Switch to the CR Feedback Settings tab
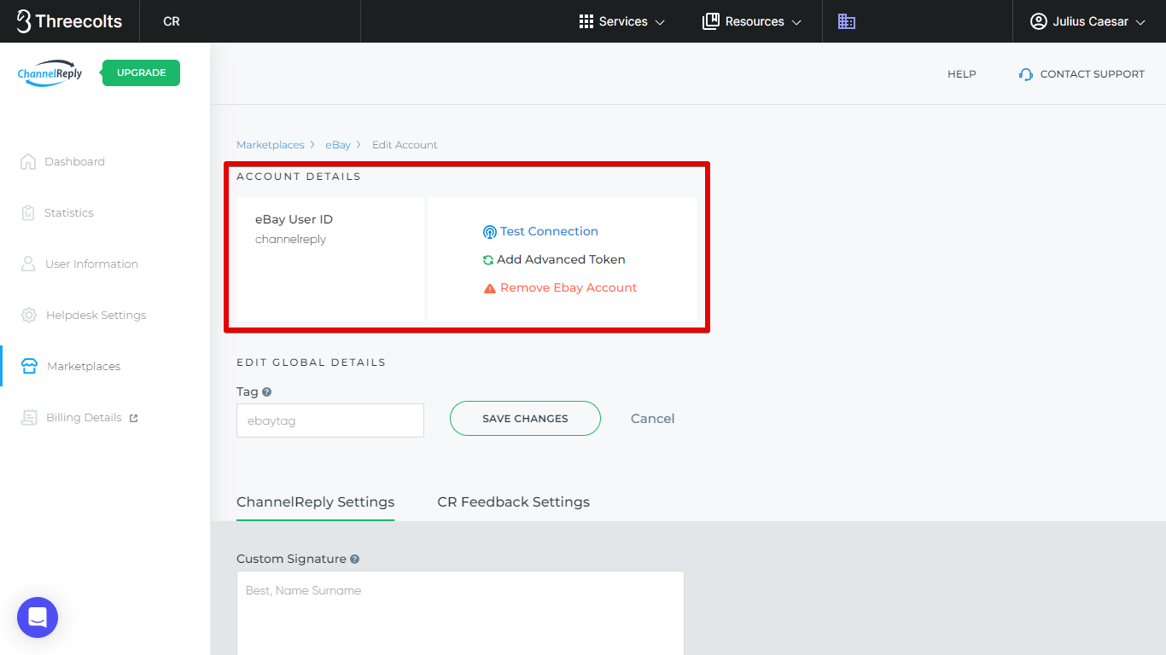Screen dimensions: 1166x655 point(513,501)
